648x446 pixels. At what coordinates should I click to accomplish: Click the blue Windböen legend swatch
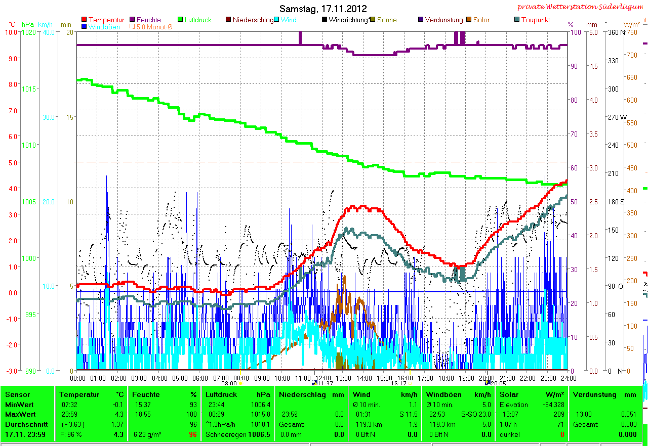84,26
